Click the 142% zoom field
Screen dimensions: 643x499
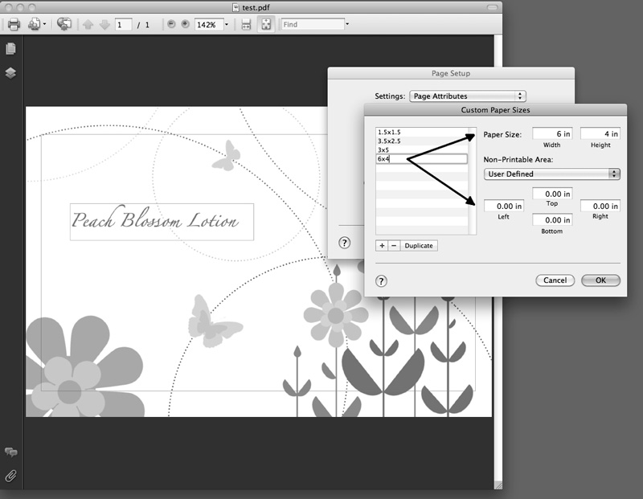tap(208, 25)
